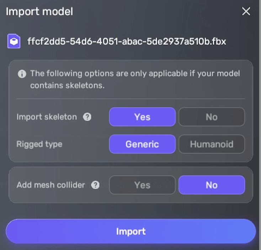
Task: Click the info icon beside skeleton notice
Action: 22,74
